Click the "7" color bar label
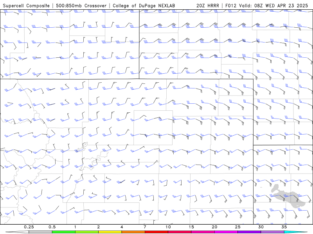 coord(145,227)
